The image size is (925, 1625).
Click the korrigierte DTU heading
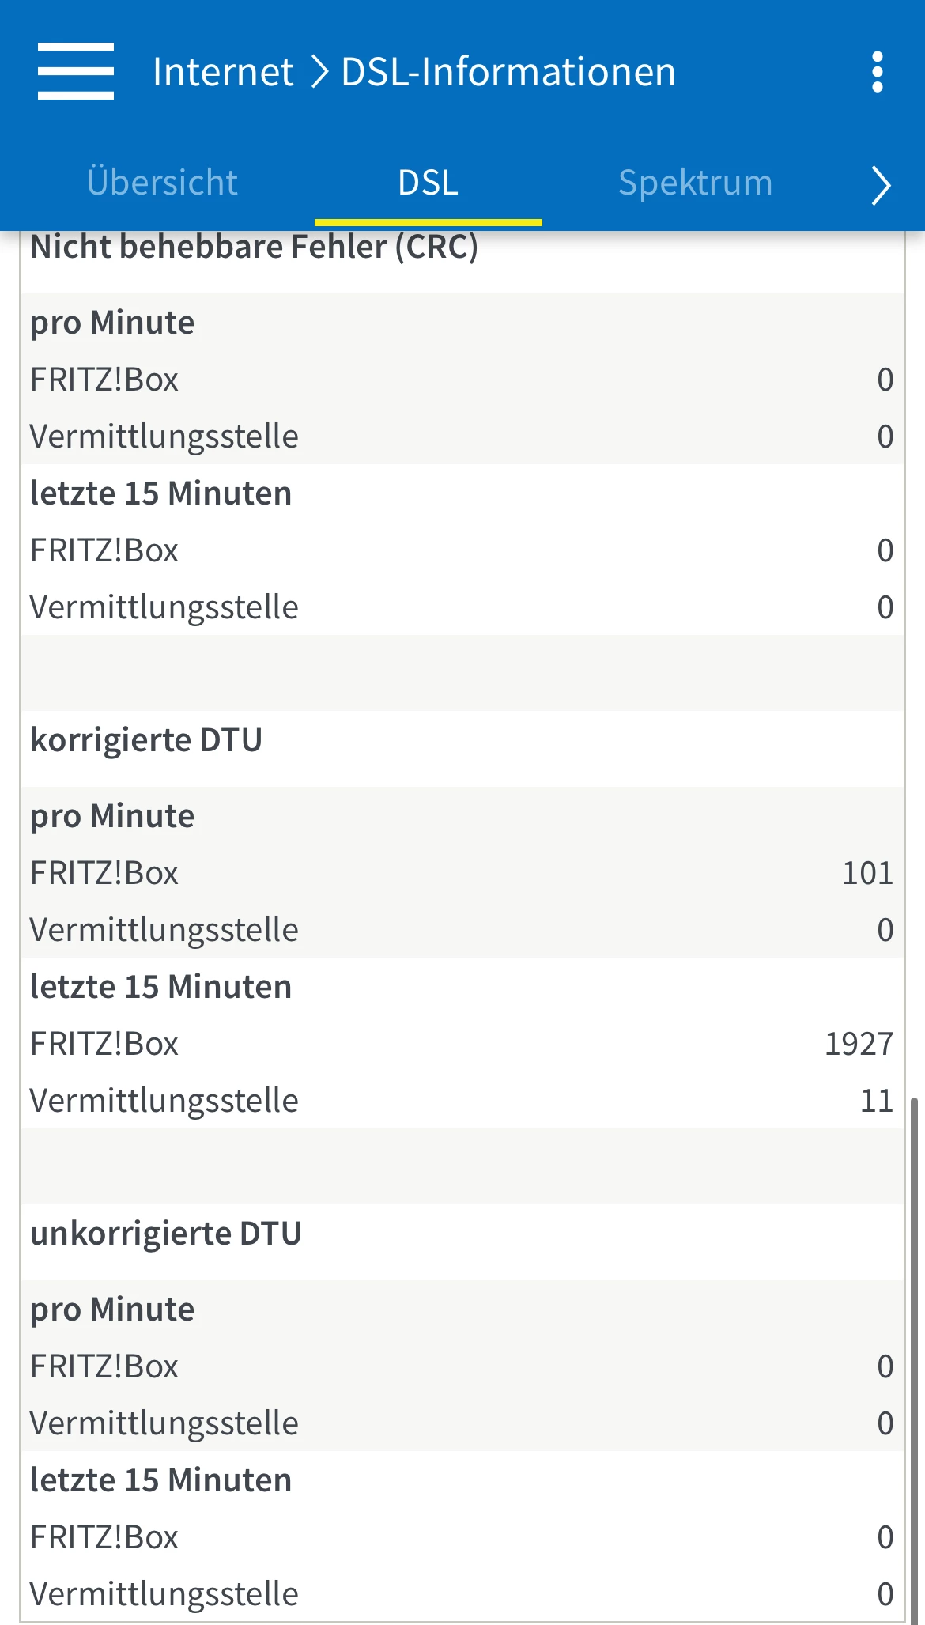(146, 740)
